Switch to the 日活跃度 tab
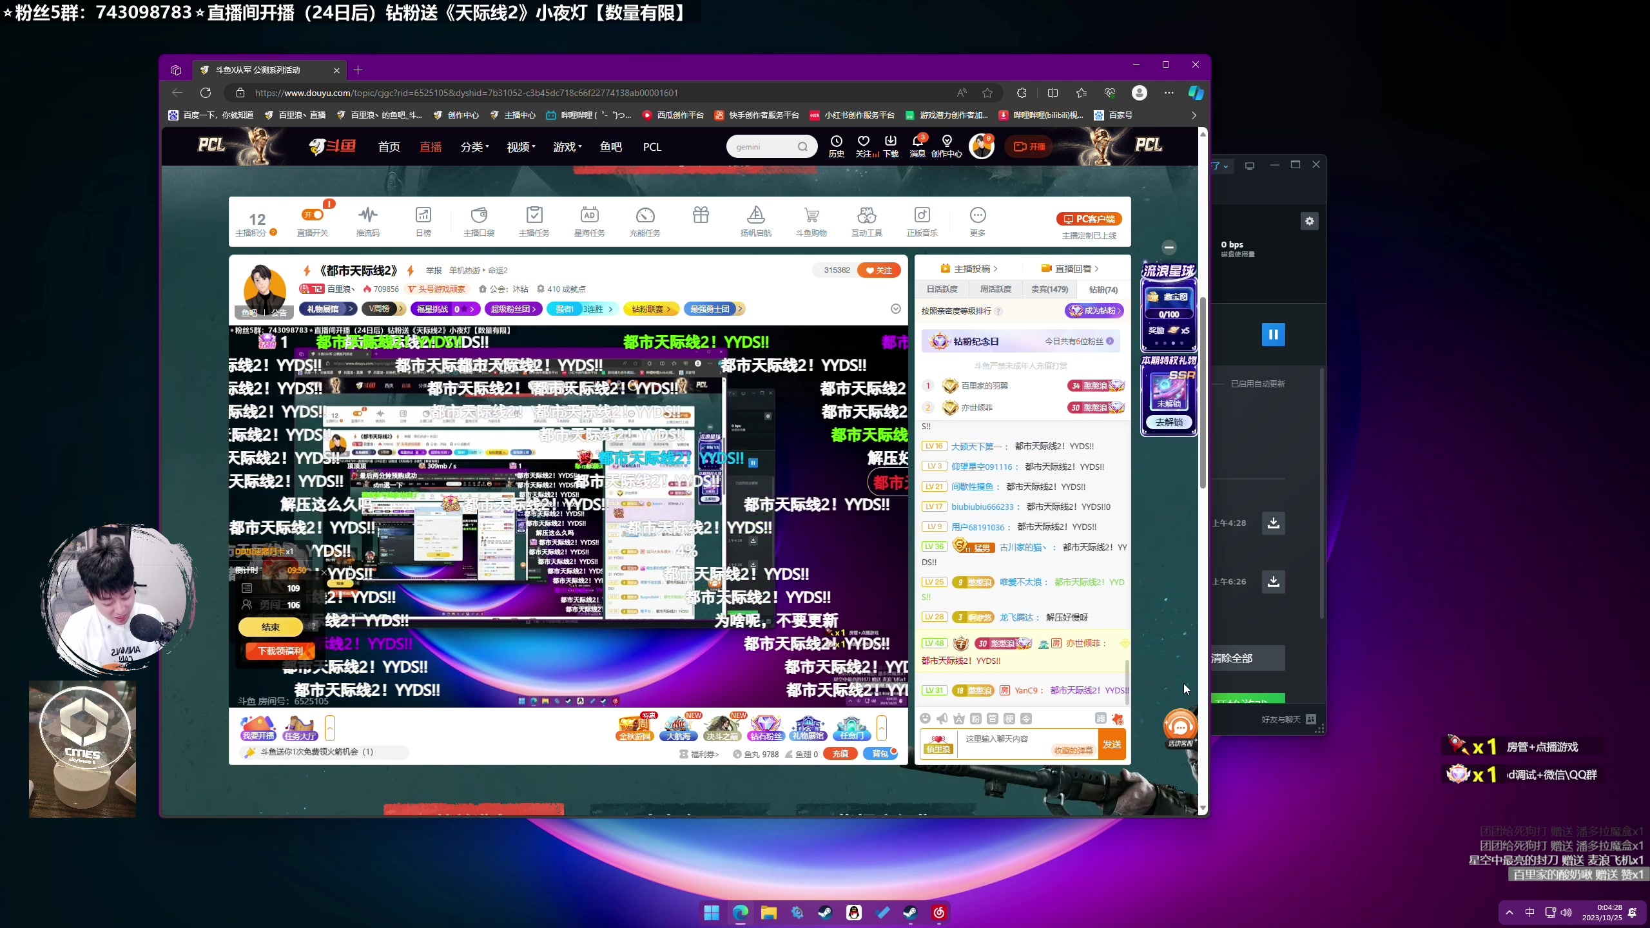Screen dimensions: 1650x928 (x=942, y=289)
